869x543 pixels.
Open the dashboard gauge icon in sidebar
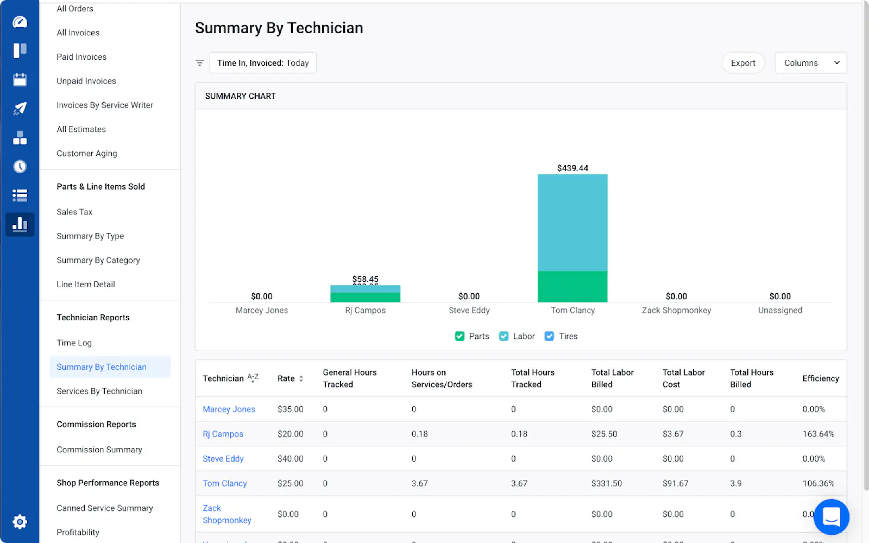coord(20,22)
